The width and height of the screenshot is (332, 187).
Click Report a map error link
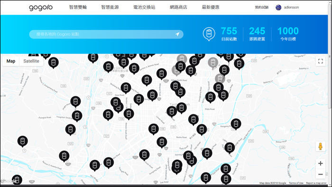(x=316, y=183)
